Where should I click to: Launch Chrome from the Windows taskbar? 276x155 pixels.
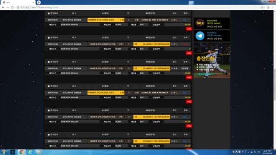[x=22, y=152]
